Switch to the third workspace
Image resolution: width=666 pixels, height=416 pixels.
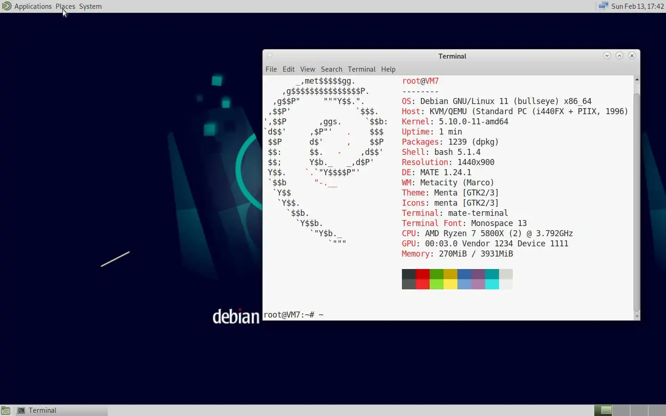639,410
